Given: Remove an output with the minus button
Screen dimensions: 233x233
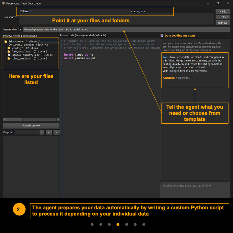Looking at the screenshot, I should (56, 132).
